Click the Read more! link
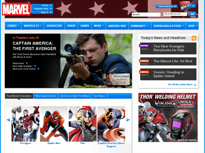Image resolution: width=205 pixels, height=153 pixels. click(18, 63)
